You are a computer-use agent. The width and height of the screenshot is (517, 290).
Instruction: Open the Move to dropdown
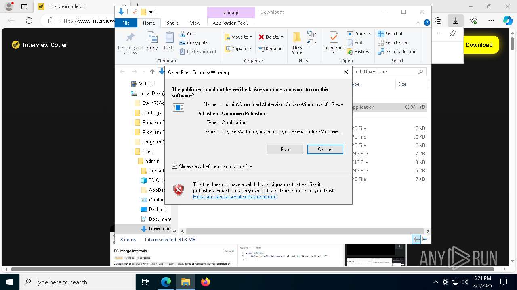(238, 37)
